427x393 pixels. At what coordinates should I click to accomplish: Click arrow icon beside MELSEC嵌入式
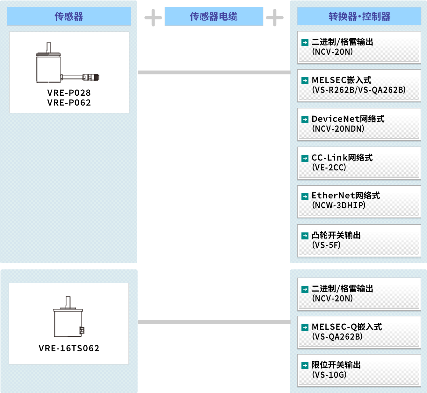(305, 81)
